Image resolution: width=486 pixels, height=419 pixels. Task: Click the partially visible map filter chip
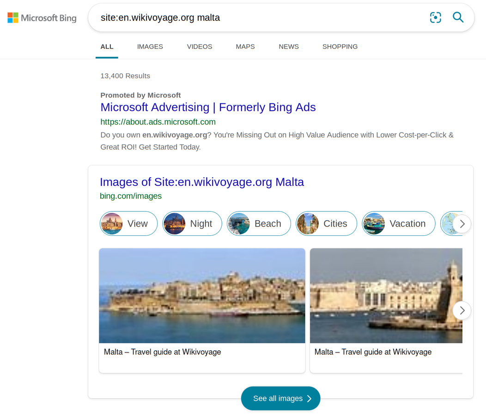click(x=448, y=224)
